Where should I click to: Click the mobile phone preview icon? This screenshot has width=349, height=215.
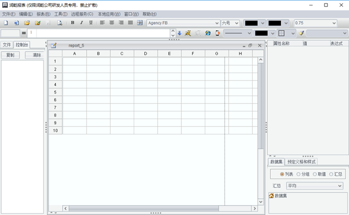coord(218,33)
